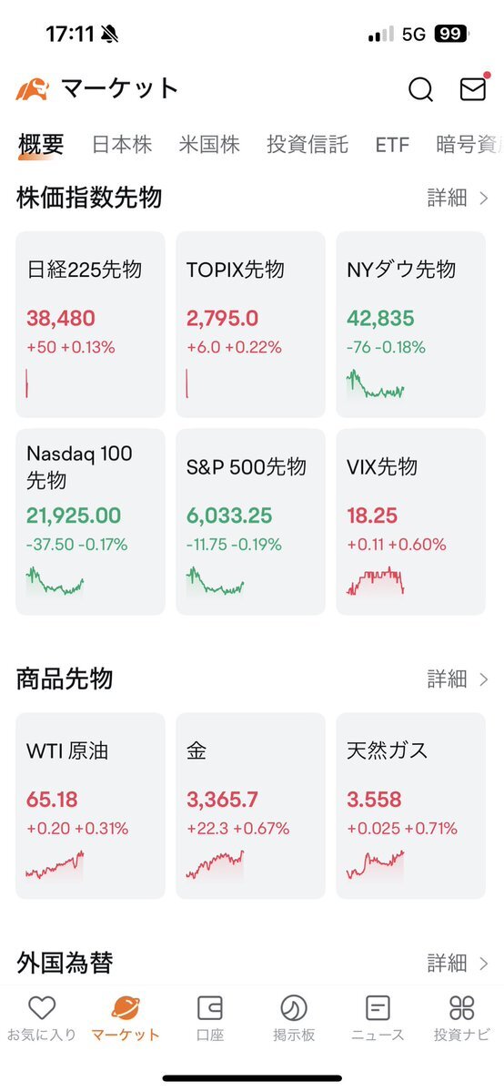This screenshot has width=504, height=1092.
Task: Open search with the magnifier icon
Action: 420,89
